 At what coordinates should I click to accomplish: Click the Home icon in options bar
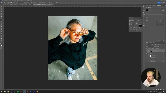pos(2,3)
